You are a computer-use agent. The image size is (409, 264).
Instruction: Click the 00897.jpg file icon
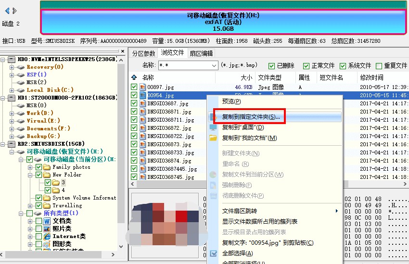[143, 87]
